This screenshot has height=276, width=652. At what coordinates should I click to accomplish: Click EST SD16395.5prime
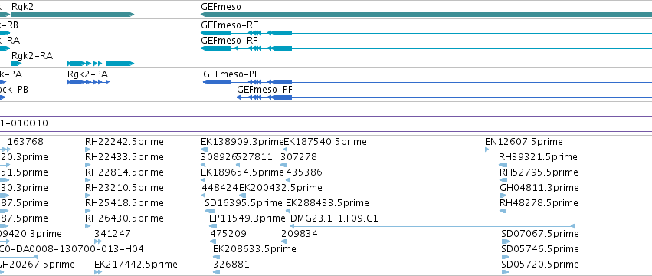pyautogui.click(x=244, y=203)
